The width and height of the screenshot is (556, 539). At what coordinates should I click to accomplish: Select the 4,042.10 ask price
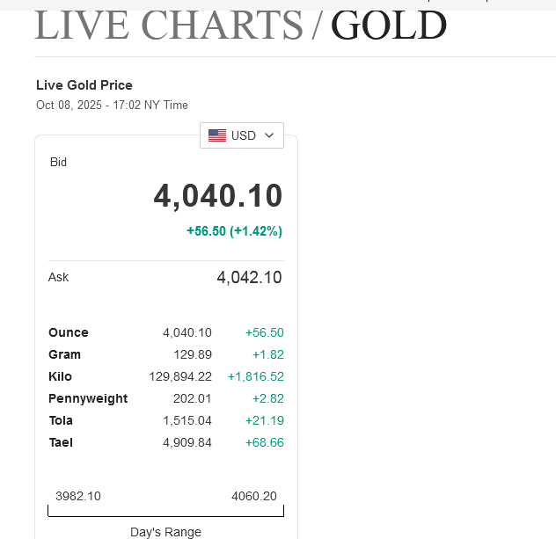[x=249, y=278]
